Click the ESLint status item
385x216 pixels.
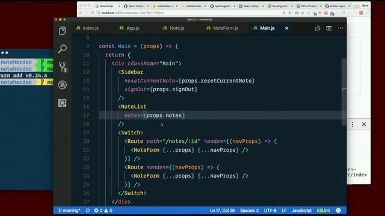(324, 211)
